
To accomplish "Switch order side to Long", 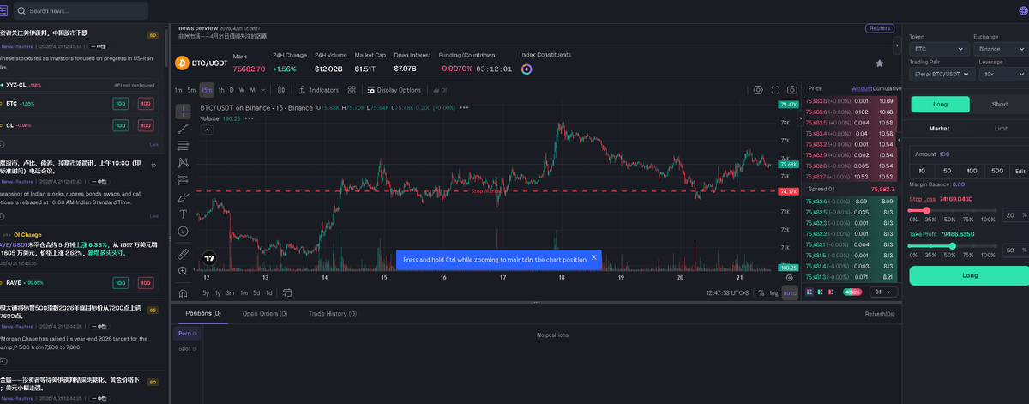I will tap(940, 104).
